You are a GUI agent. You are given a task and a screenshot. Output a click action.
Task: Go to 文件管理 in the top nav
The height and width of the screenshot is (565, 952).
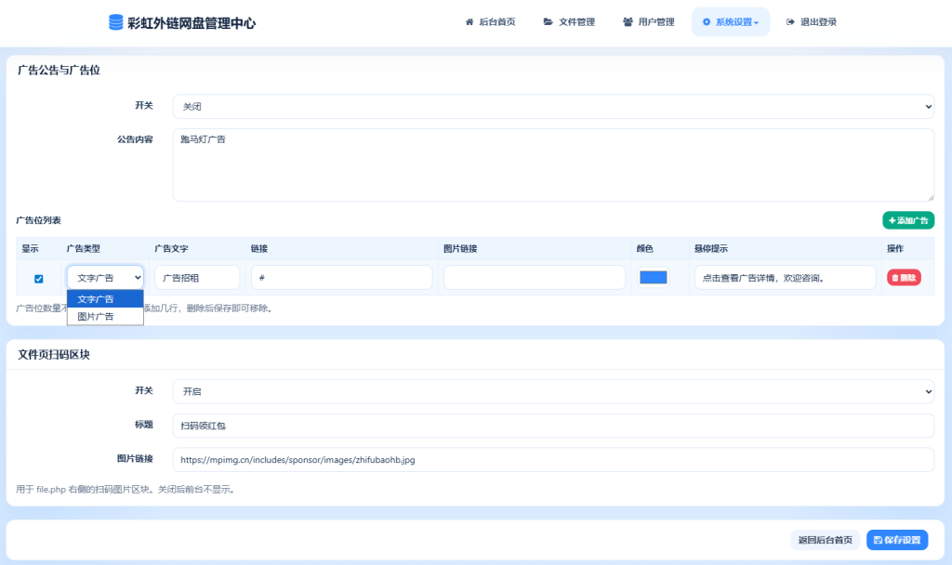[570, 22]
